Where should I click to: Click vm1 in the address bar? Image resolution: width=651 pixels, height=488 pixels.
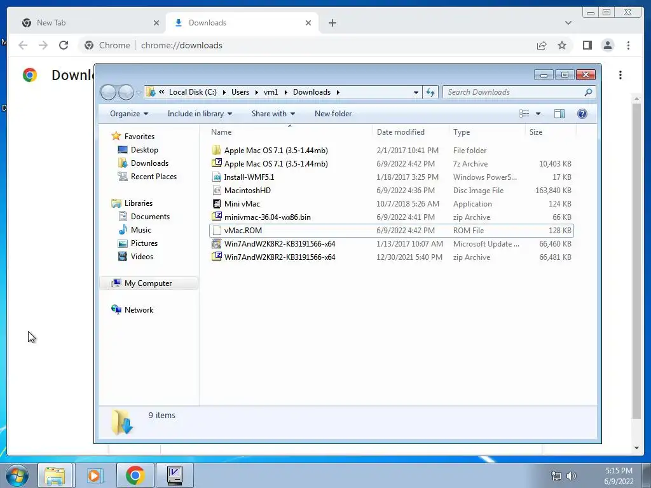click(271, 92)
